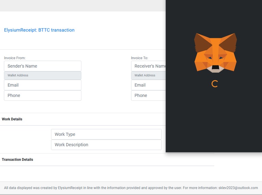Screen dimensions: 262x195
Task: Click the sender Email input under Invoice From
Action: (43, 85)
